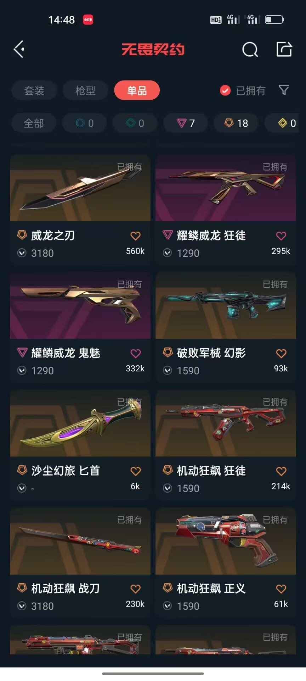This screenshot has height=681, width=306.
Task: Open 威龙之刃 knife skin image
Action: click(x=80, y=188)
